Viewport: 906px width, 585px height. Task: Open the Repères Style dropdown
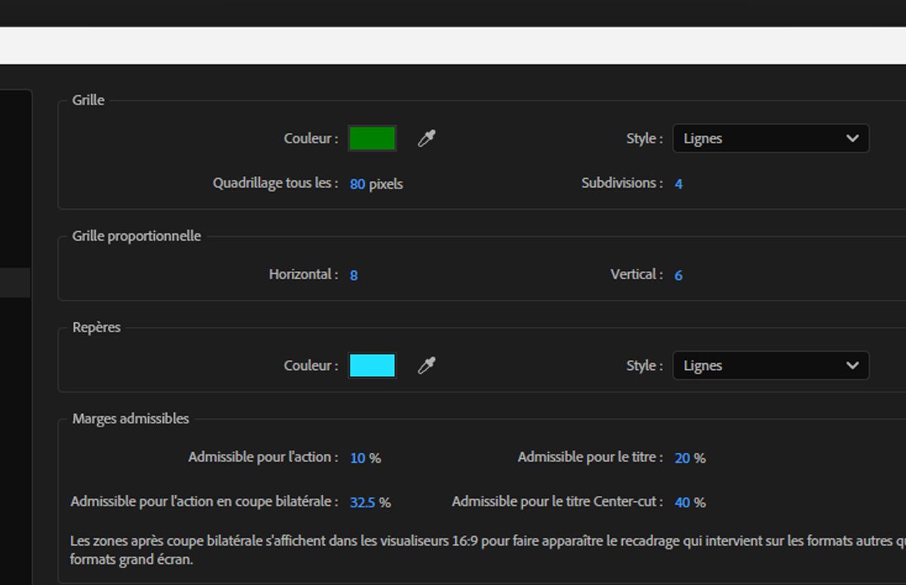pyautogui.click(x=771, y=366)
